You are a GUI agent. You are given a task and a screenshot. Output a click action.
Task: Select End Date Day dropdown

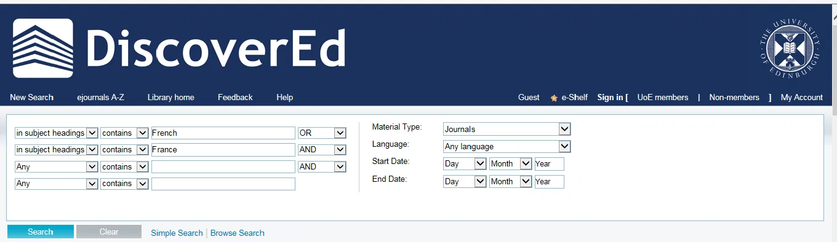(x=465, y=181)
